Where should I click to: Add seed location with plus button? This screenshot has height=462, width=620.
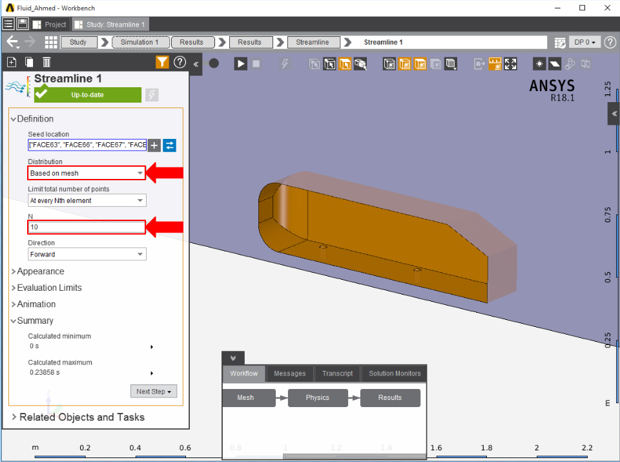point(154,145)
